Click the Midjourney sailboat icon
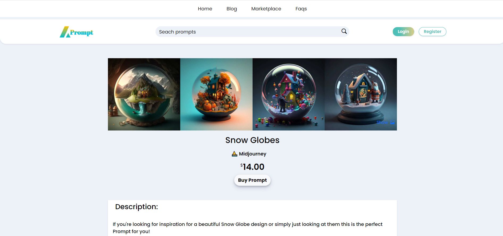Image resolution: width=503 pixels, height=236 pixels. 234,154
